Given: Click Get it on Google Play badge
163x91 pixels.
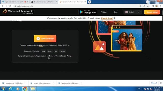Looking at the screenshot, I should click(88, 12).
